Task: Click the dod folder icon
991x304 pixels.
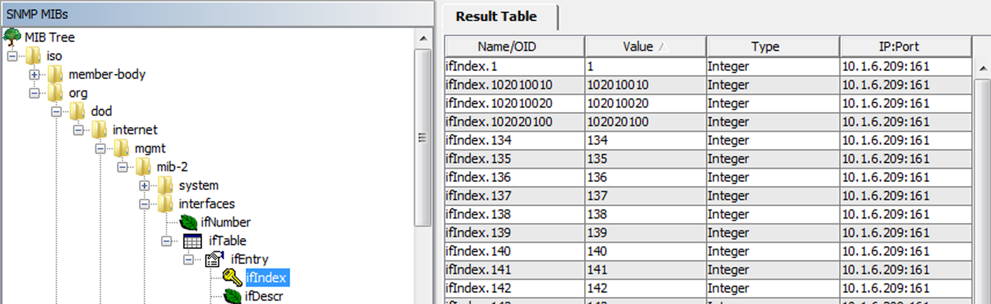Action: click(x=77, y=111)
